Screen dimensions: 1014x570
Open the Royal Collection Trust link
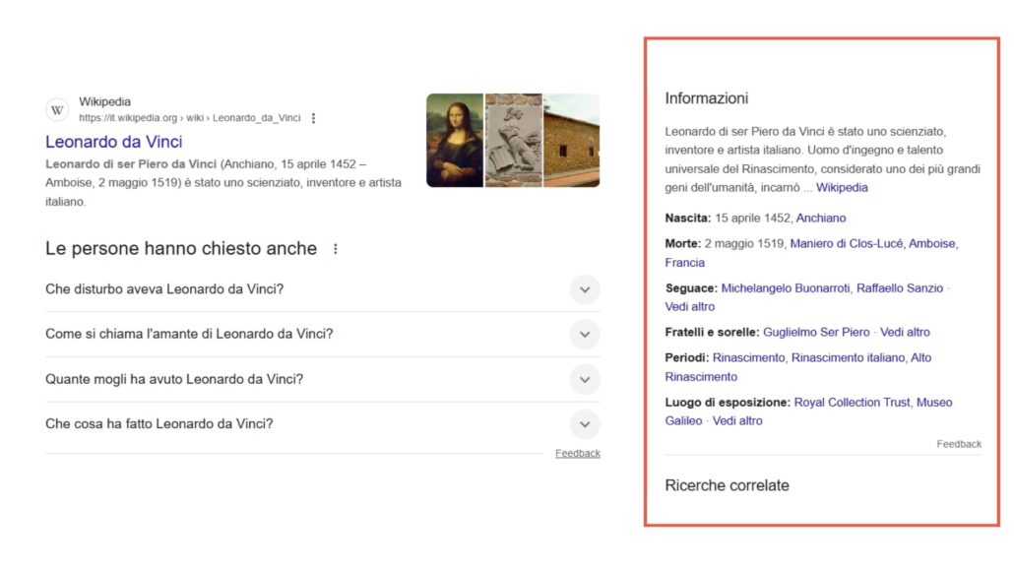click(x=852, y=403)
